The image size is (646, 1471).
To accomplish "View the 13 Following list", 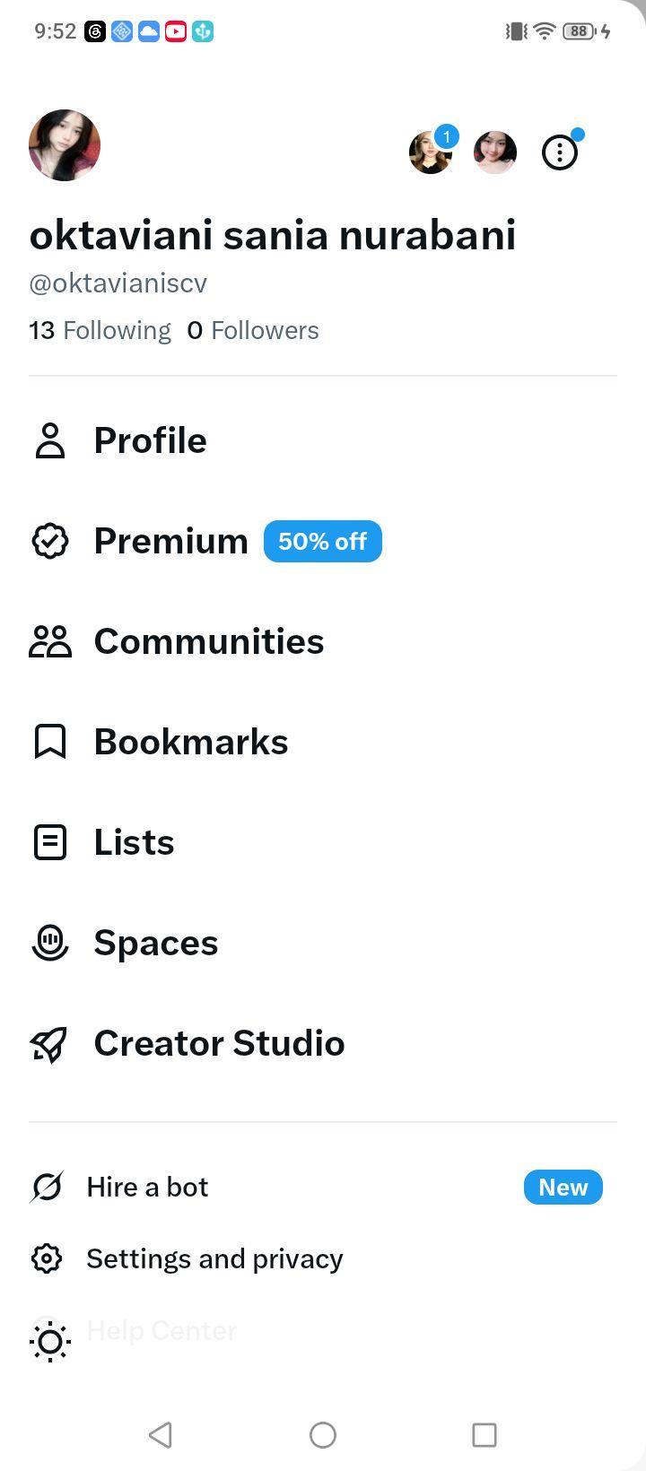I will pos(100,331).
